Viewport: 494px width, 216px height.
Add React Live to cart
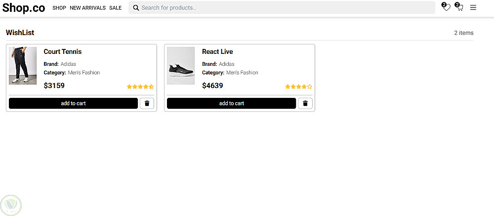[x=231, y=103]
